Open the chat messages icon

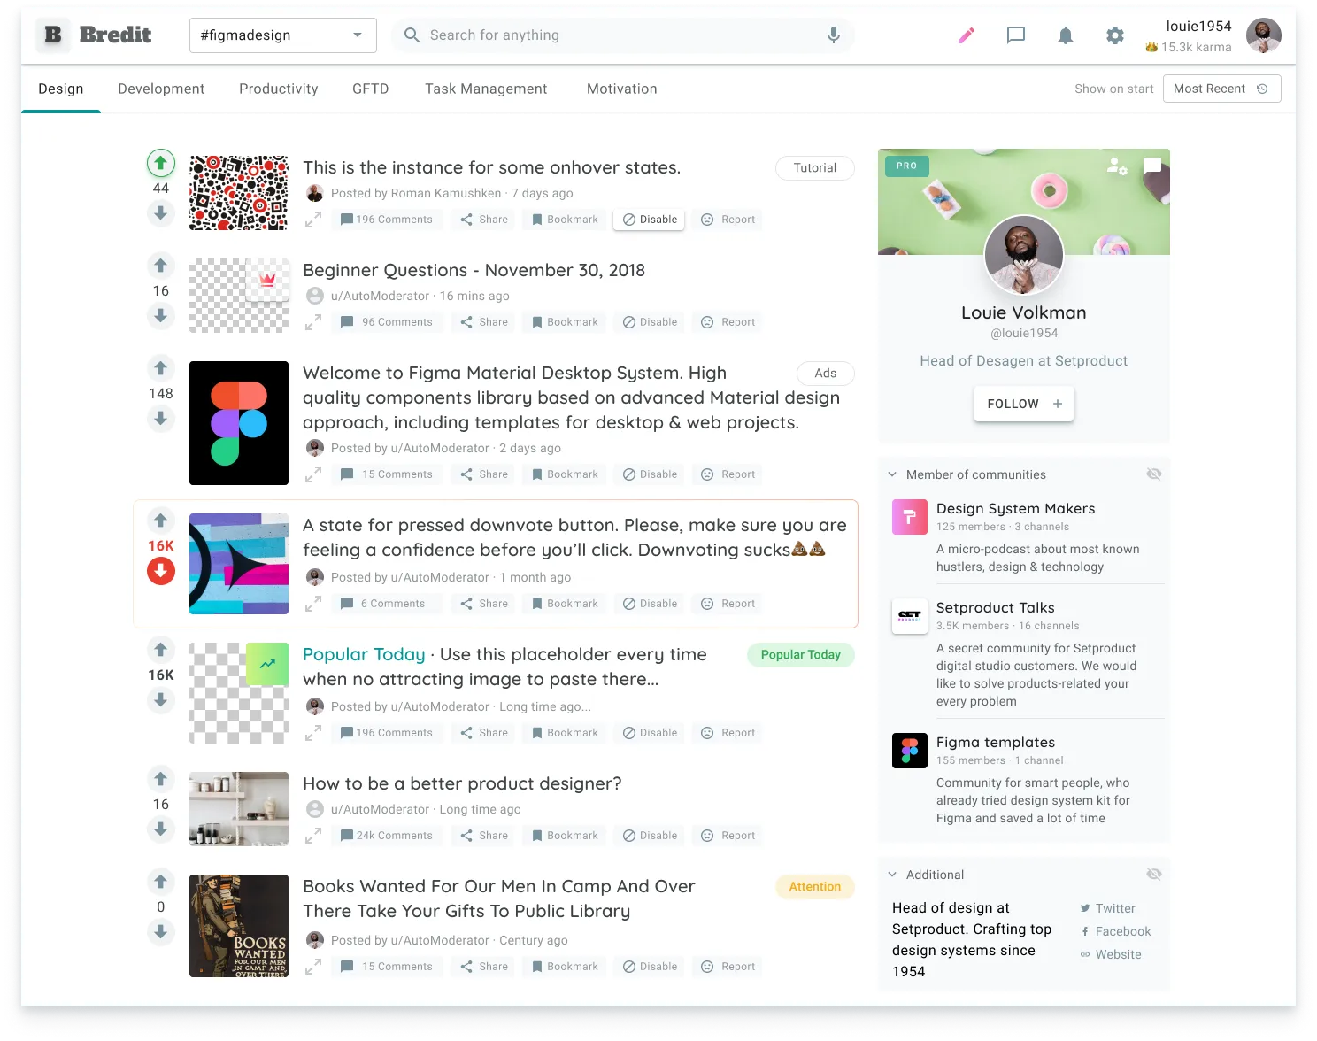pos(1015,35)
